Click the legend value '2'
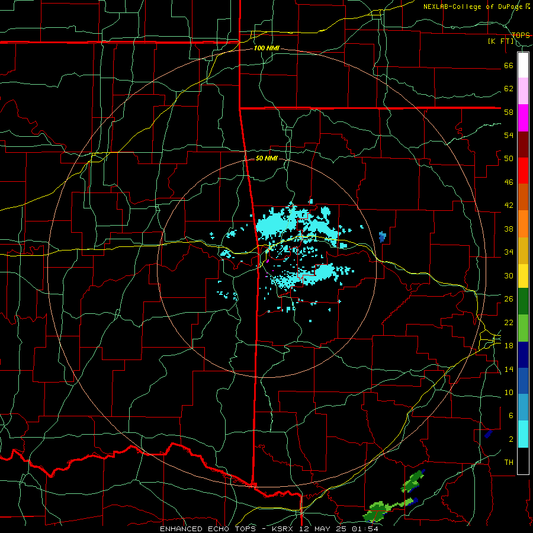 coord(510,439)
